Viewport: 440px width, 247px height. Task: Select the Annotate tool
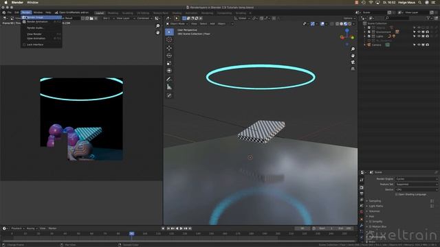(169, 80)
